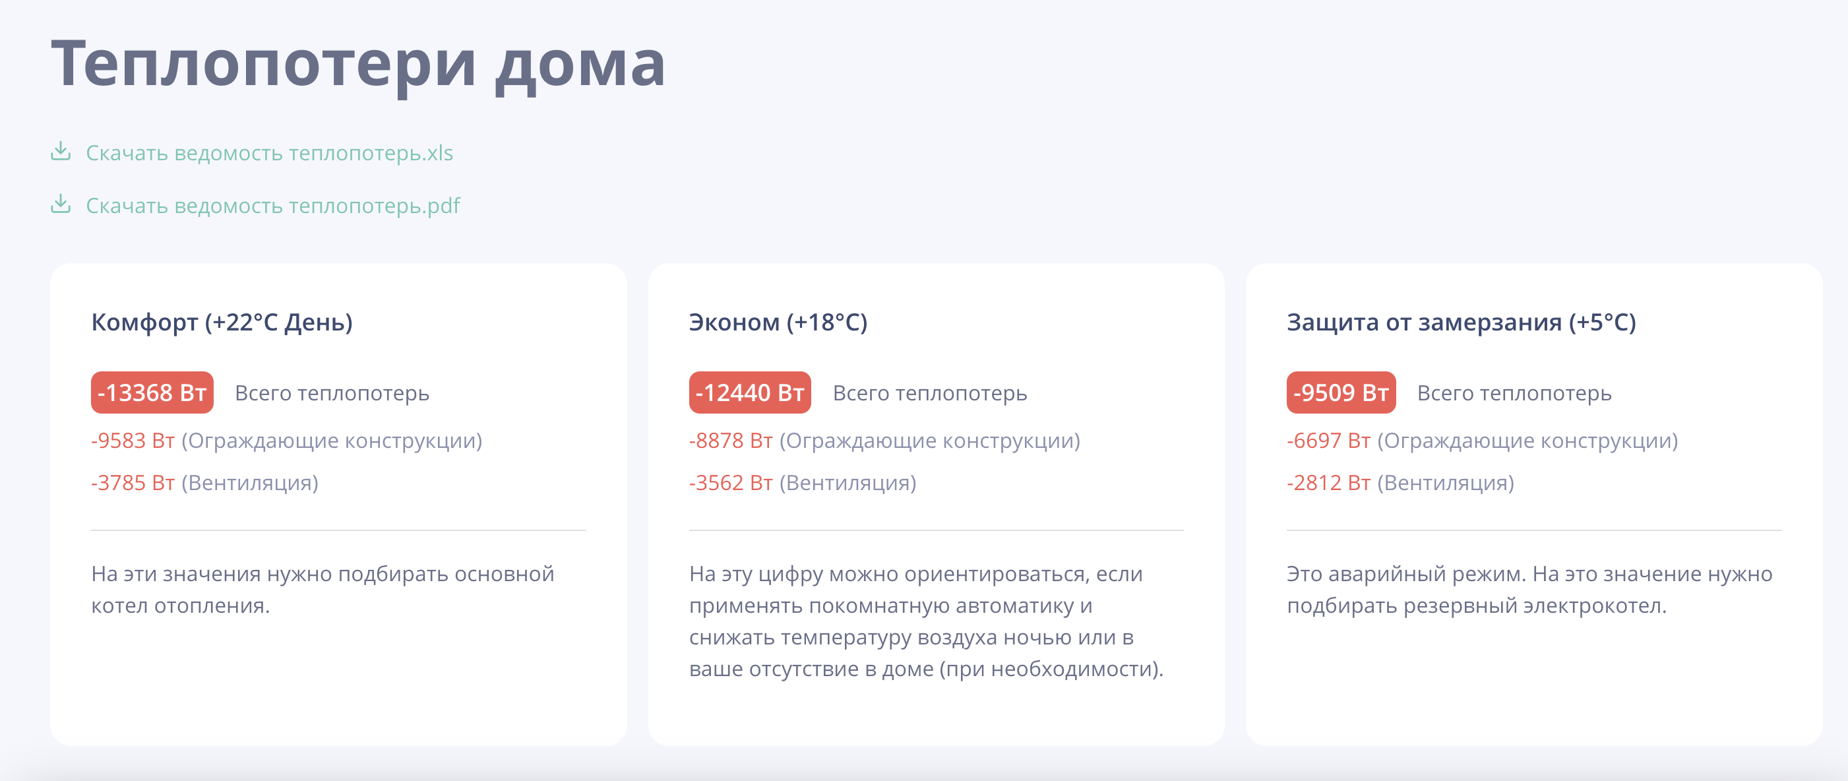Click -9583 Вт enclosing structures value

133,441
